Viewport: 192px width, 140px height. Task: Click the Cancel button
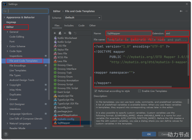165,134
